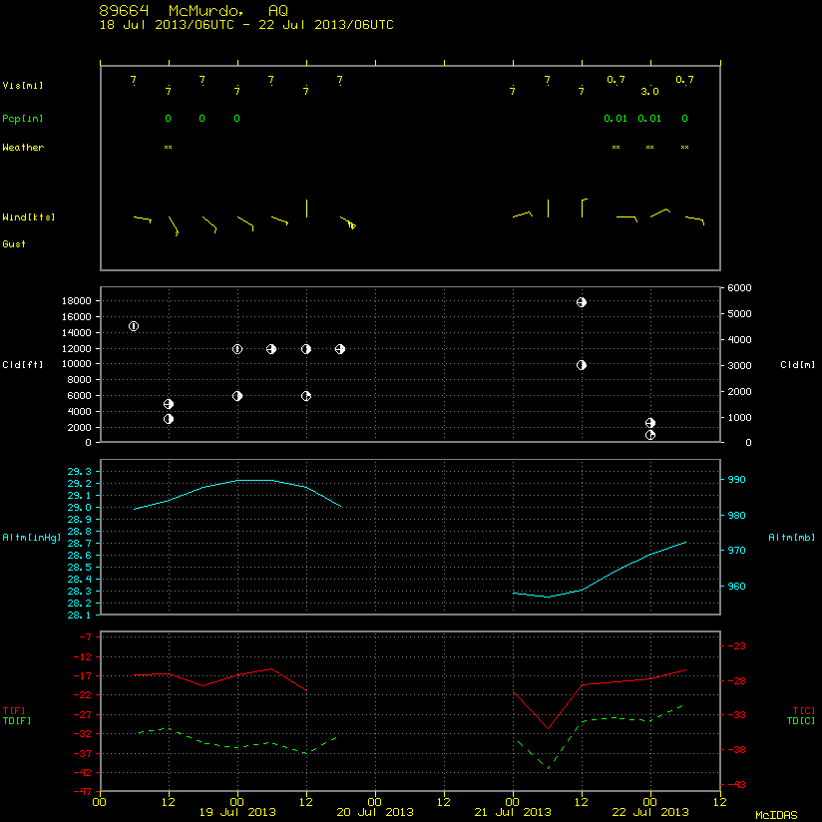Click the hooked wind barb at 21 Jul 12 UTC
The height and width of the screenshot is (822, 822).
[584, 207]
